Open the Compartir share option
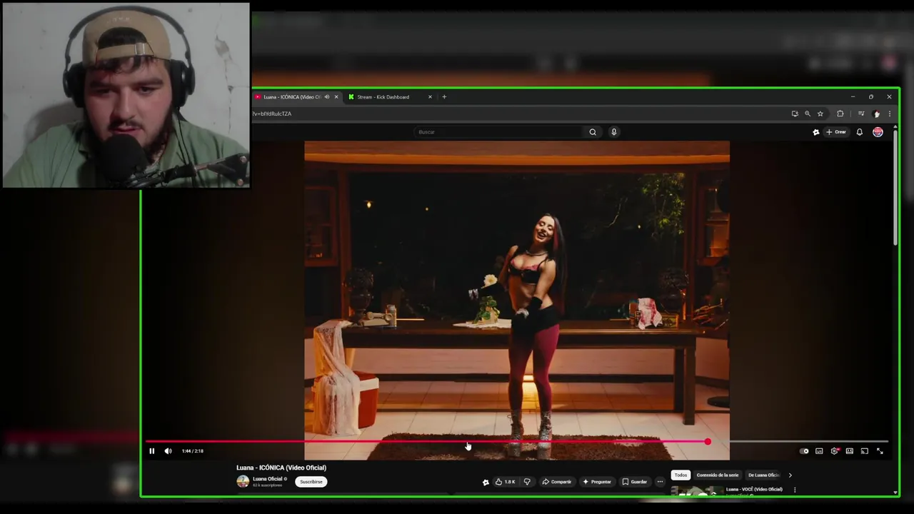Image resolution: width=914 pixels, height=514 pixels. [x=557, y=482]
